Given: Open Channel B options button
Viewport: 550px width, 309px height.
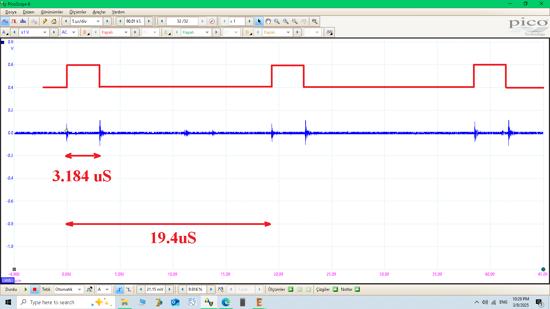Looking at the screenshot, I should 86,32.
